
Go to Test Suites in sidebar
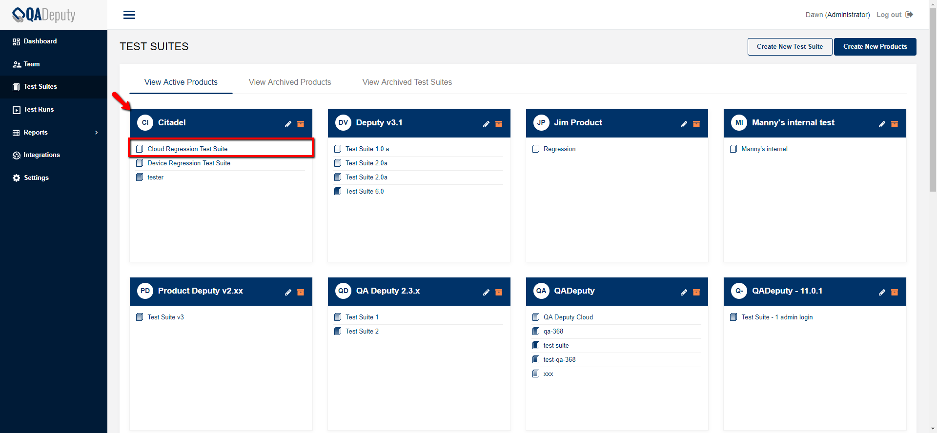pyautogui.click(x=54, y=87)
